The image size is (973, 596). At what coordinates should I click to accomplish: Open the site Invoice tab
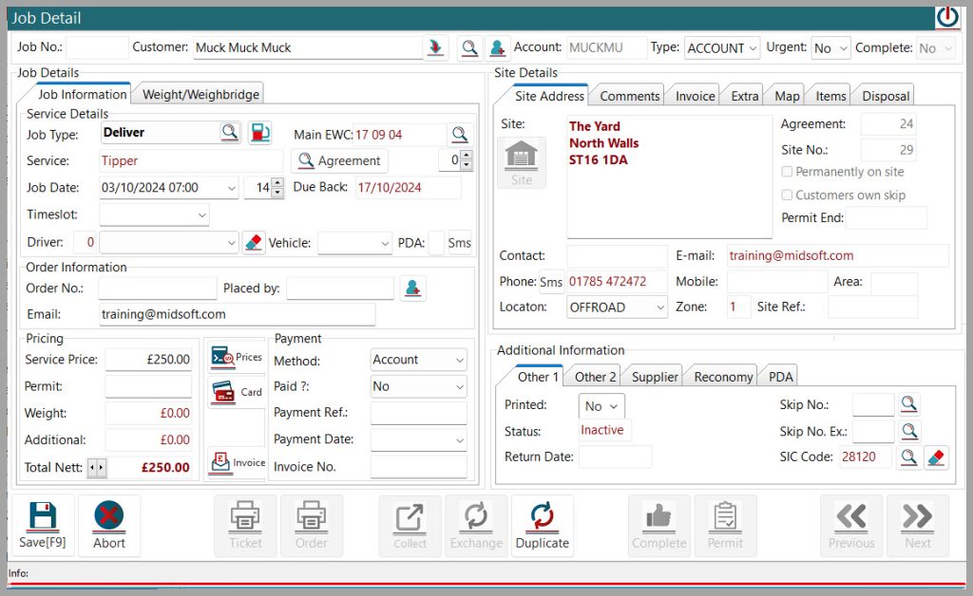695,96
